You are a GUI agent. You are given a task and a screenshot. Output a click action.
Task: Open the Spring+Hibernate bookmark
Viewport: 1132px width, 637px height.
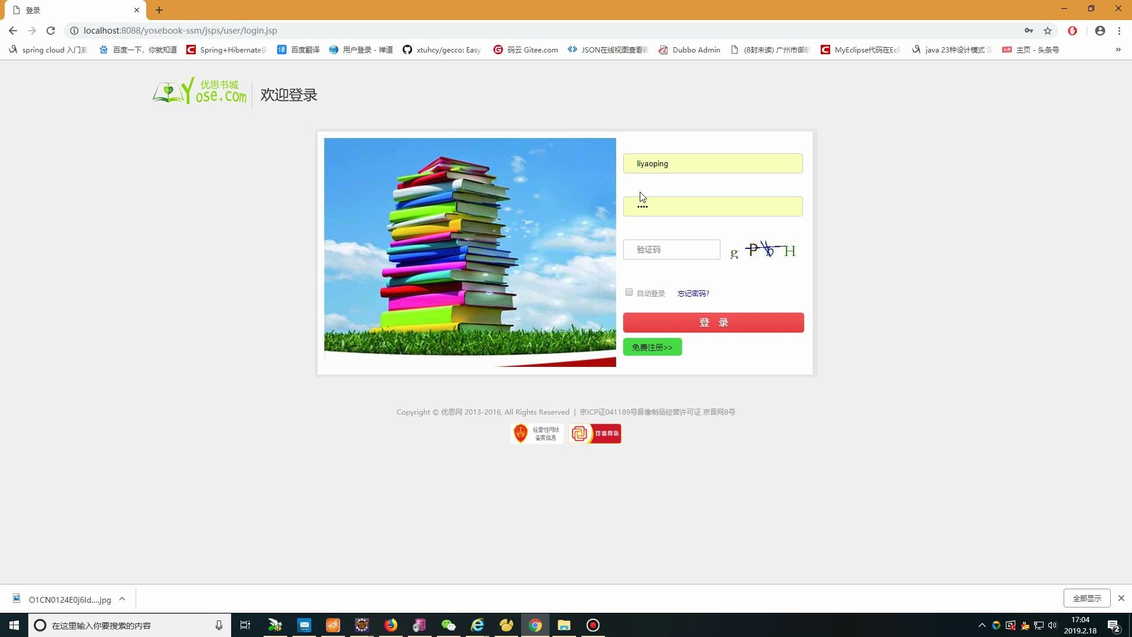tap(226, 50)
